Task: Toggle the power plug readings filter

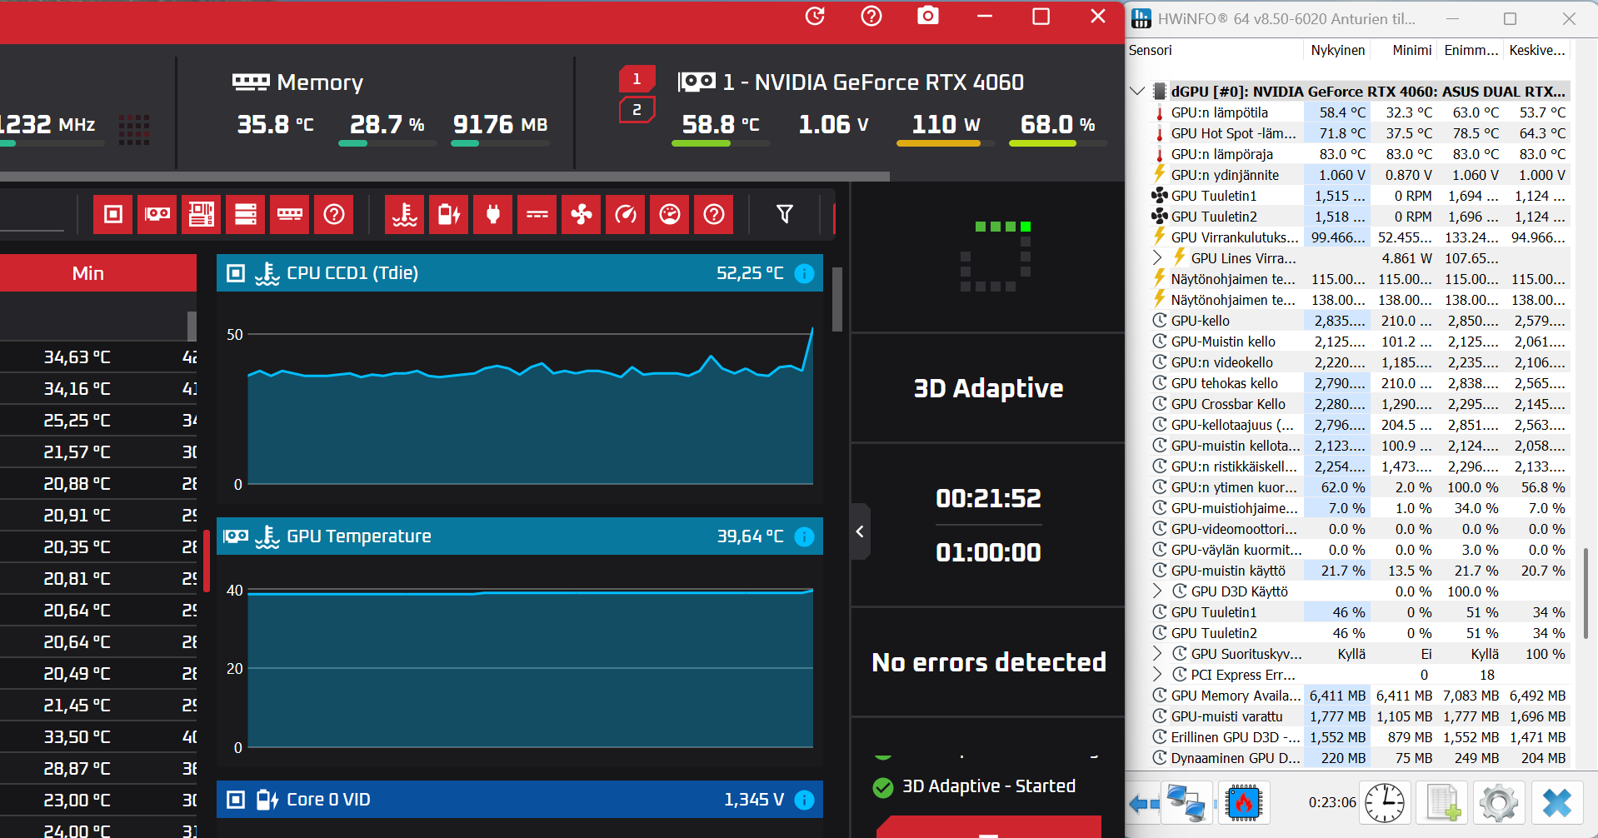Action: click(x=493, y=215)
